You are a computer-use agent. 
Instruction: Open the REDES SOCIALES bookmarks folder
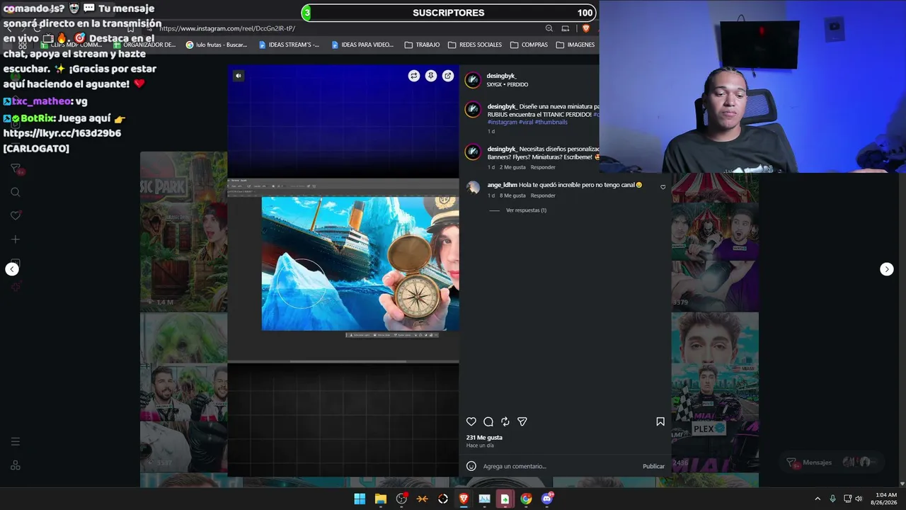475,45
